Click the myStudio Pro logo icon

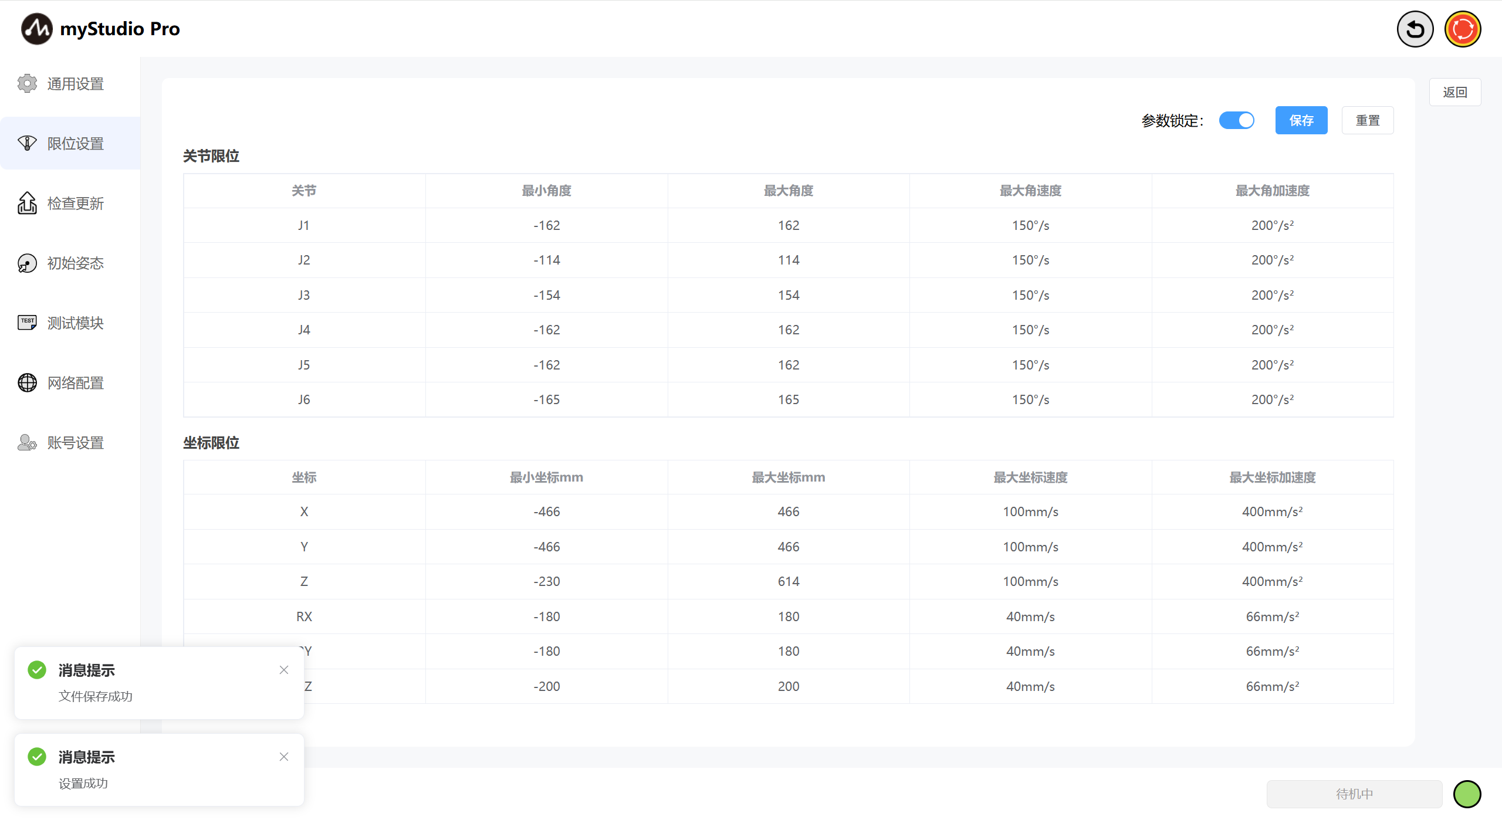[x=36, y=29]
